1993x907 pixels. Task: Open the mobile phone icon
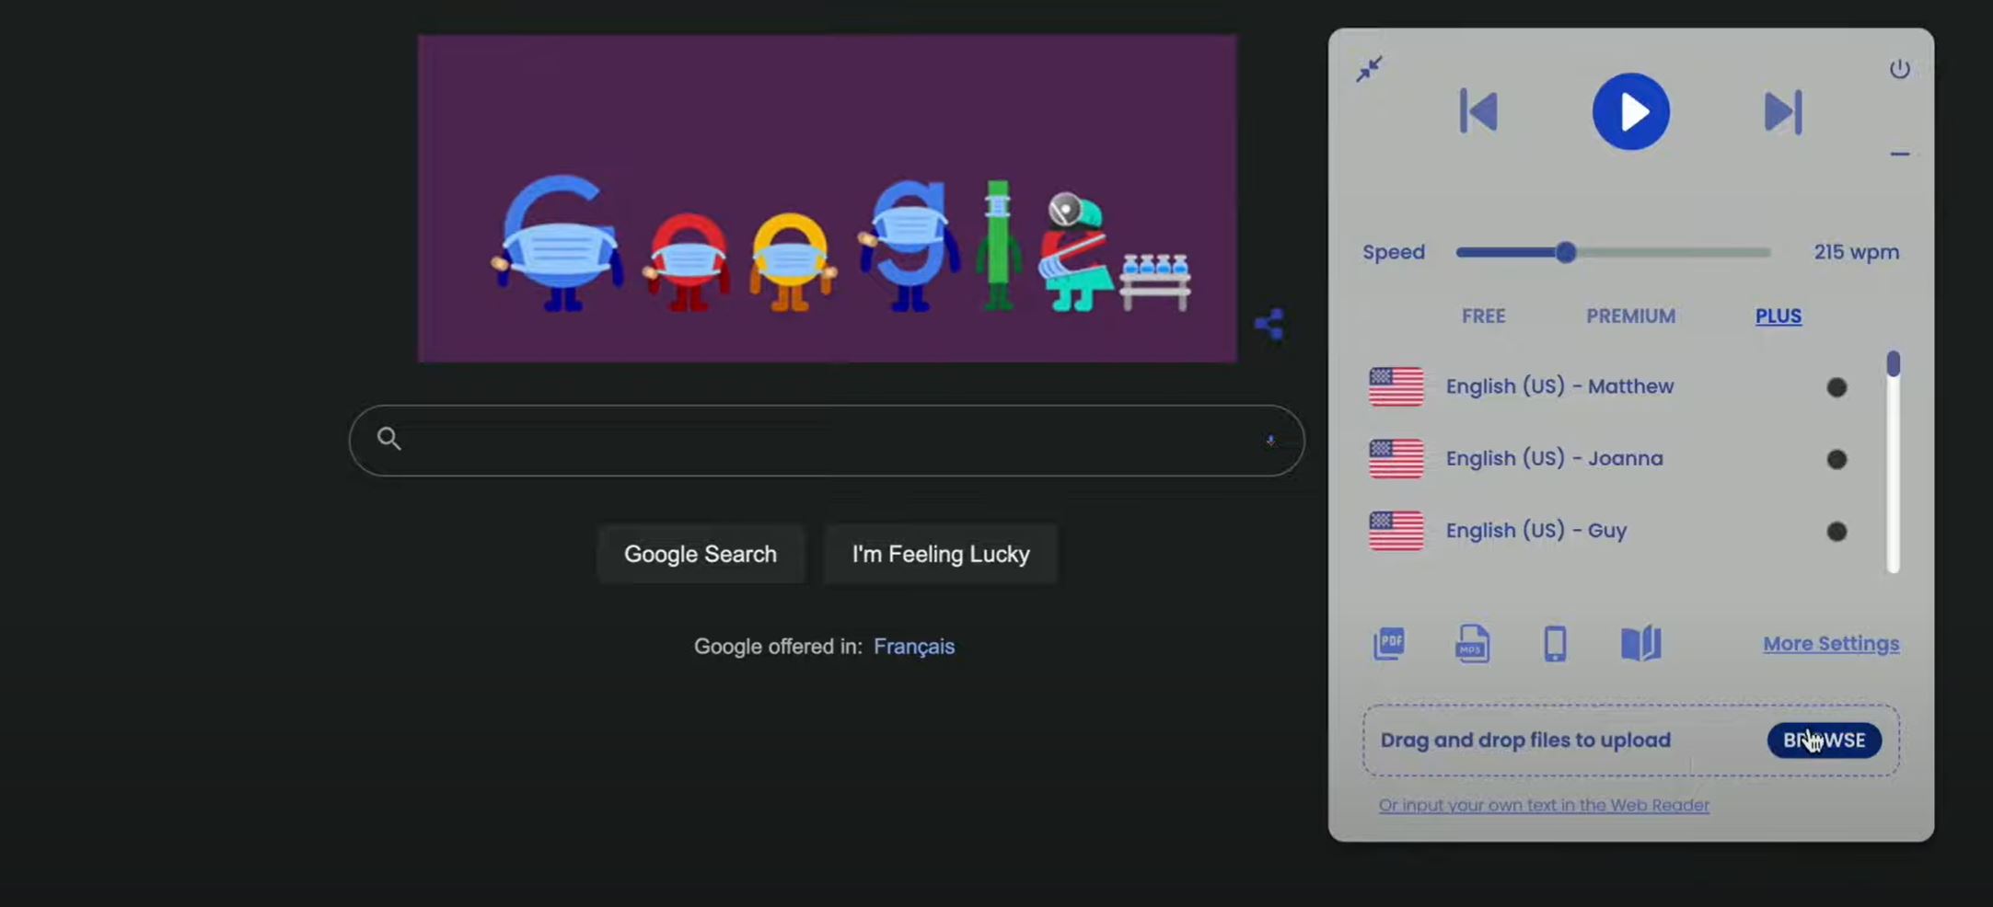(1555, 643)
